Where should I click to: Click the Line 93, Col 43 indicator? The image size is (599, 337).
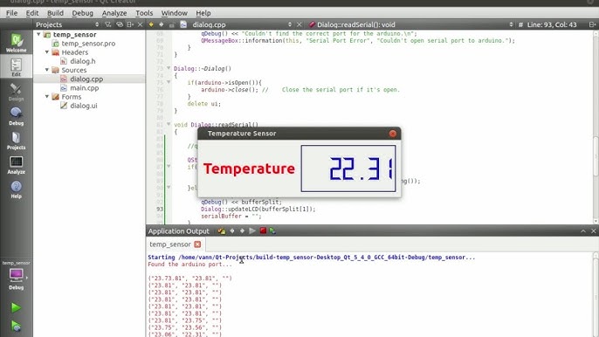tap(552, 24)
